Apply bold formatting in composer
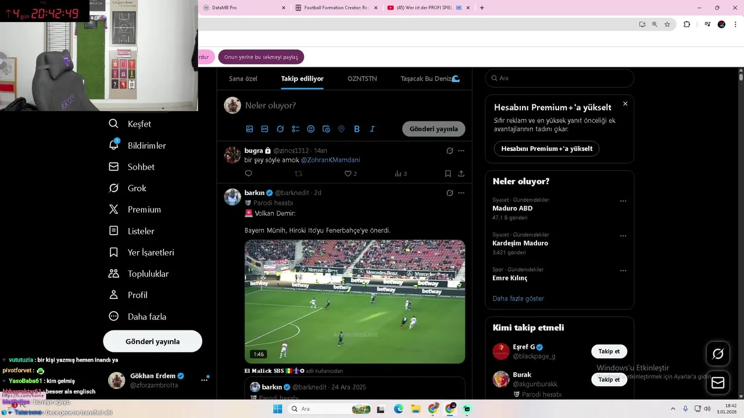The height and width of the screenshot is (418, 744). coord(357,129)
